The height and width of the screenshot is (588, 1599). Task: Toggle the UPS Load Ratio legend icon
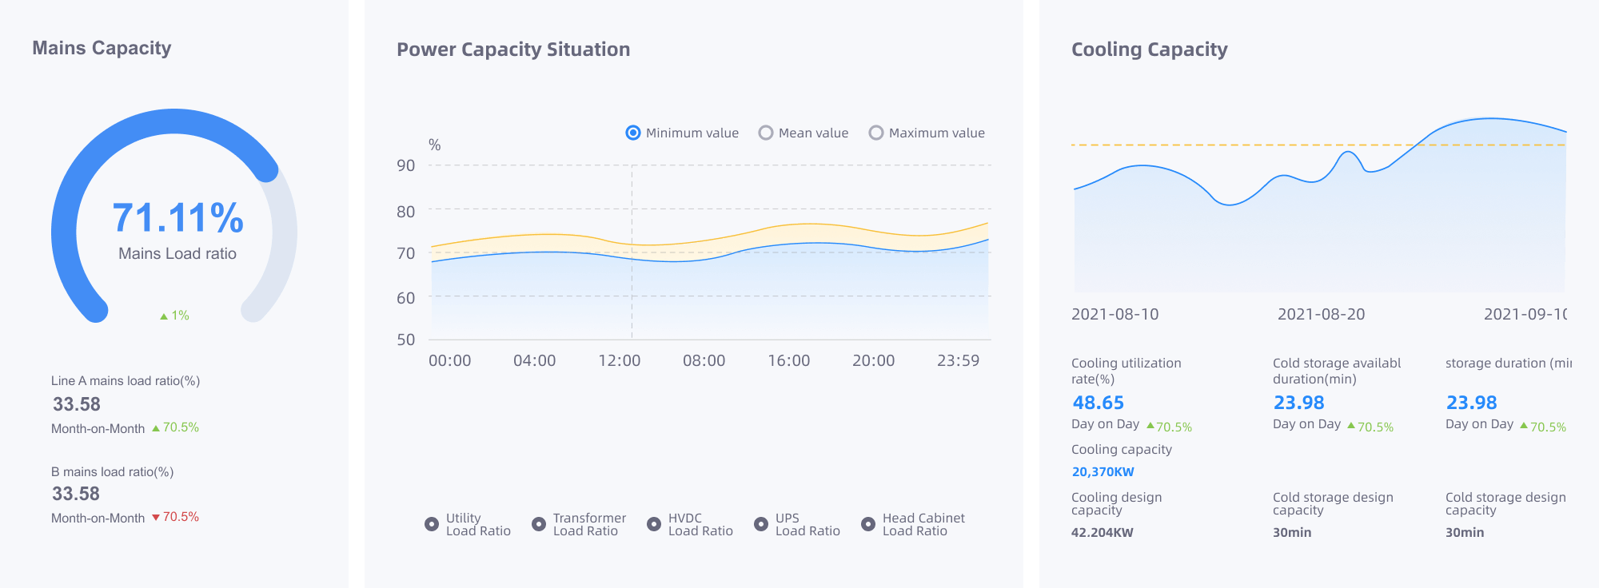pyautogui.click(x=761, y=524)
